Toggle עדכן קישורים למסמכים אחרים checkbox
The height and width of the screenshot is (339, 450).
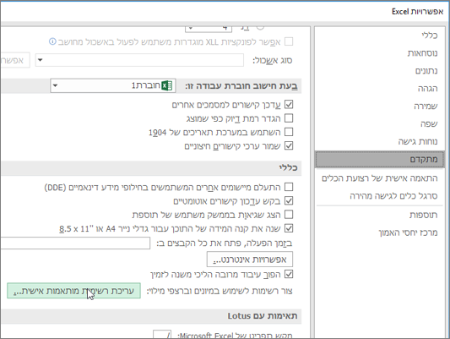289,105
